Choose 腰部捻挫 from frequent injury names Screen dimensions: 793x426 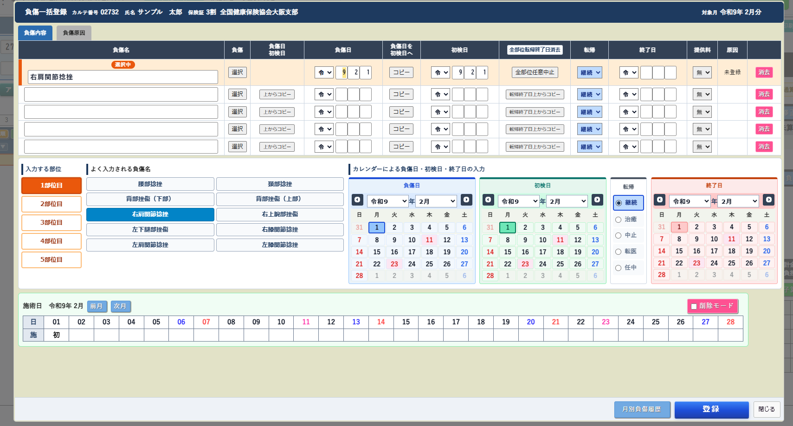tap(150, 184)
